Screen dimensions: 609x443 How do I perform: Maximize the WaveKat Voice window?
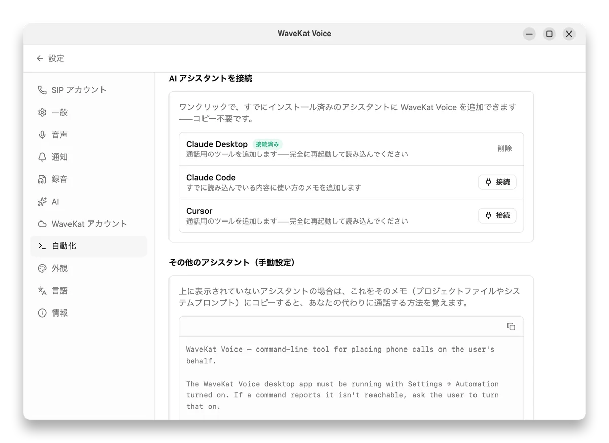[x=549, y=34]
